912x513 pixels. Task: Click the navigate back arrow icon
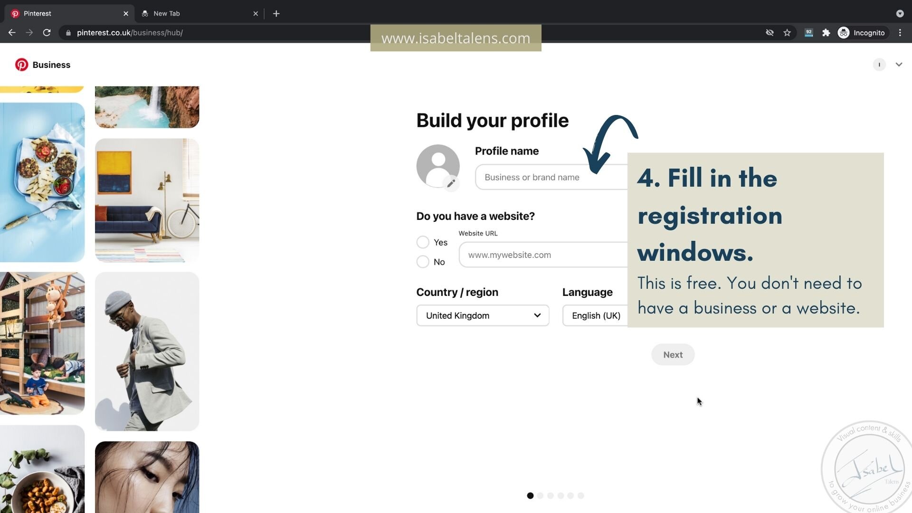[12, 33]
